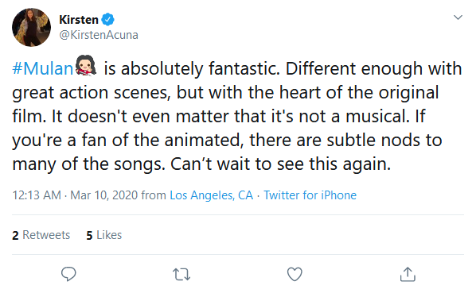Expand the tweet options chevron menu
This screenshot has height=293, width=476.
click(x=458, y=17)
